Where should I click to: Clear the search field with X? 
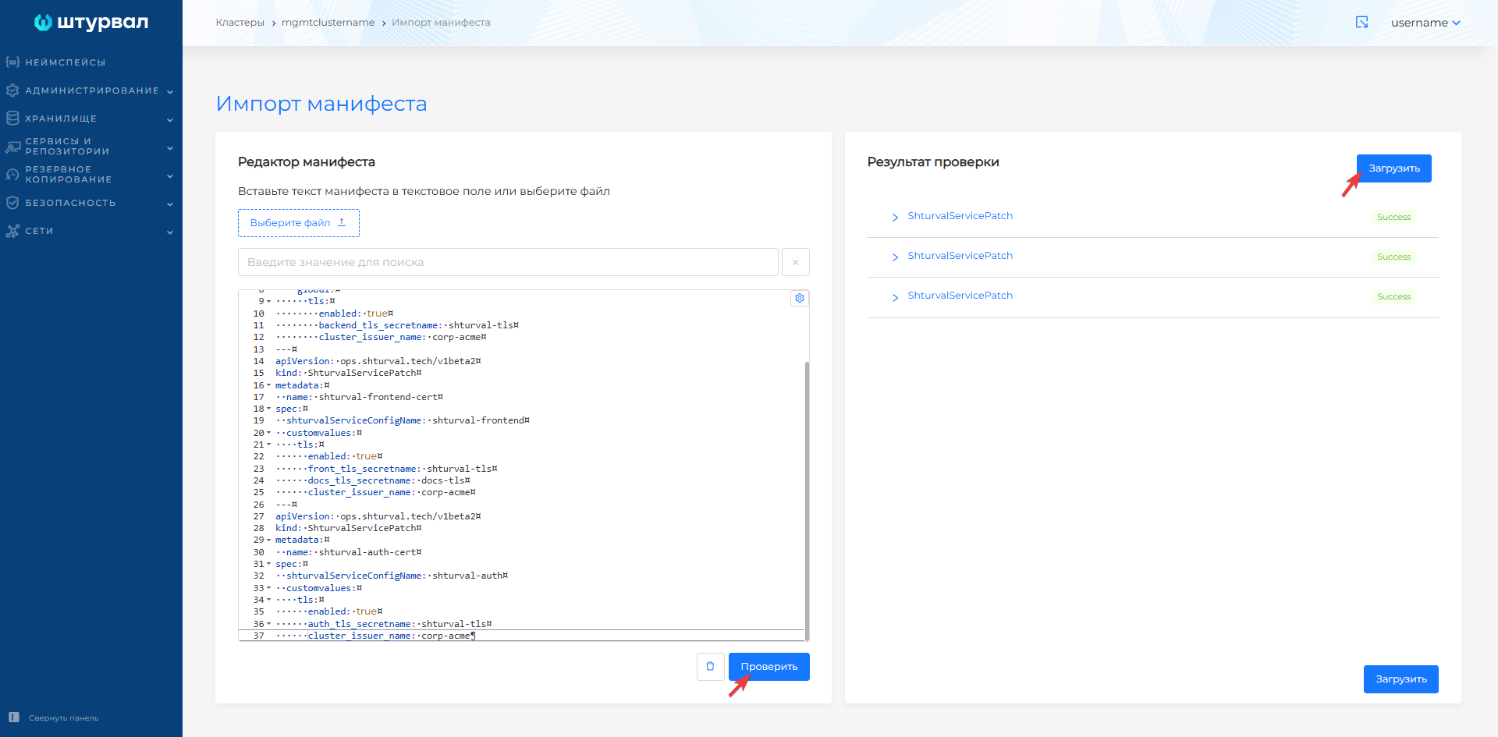coord(796,262)
